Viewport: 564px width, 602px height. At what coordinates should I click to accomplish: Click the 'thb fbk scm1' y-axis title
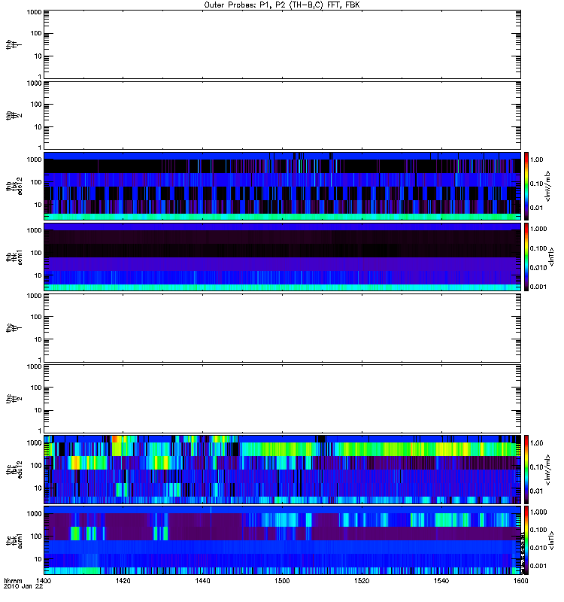point(14,257)
